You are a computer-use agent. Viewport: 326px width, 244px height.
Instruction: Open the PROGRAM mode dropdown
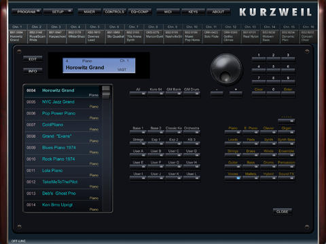coord(26,12)
